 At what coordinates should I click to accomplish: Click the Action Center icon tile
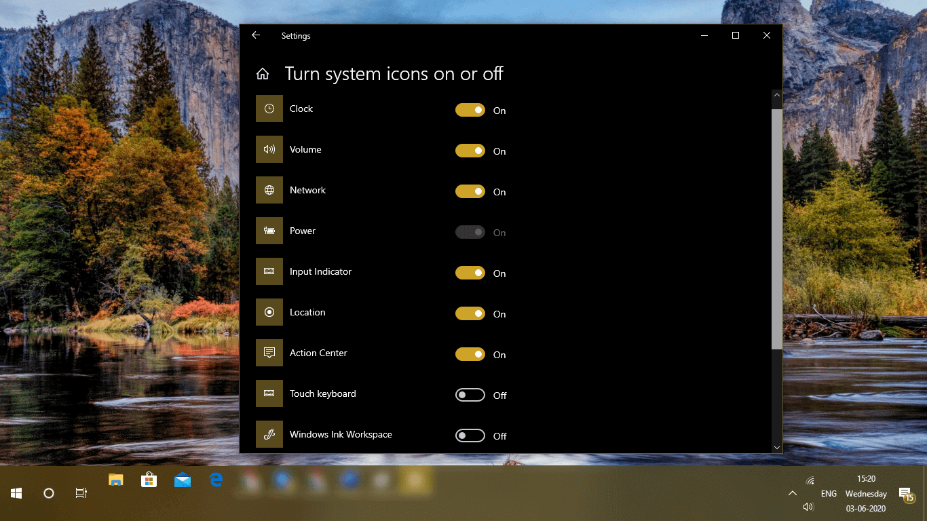[x=269, y=353]
